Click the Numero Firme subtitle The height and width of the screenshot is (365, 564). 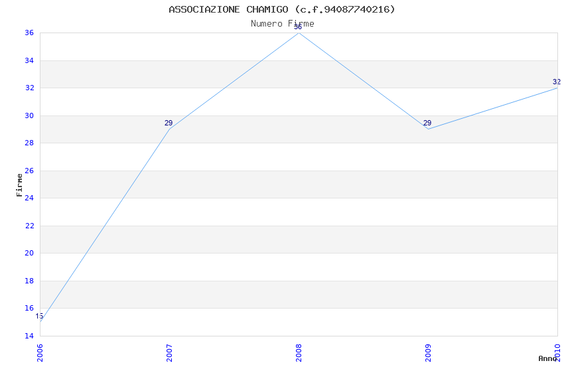[283, 24]
